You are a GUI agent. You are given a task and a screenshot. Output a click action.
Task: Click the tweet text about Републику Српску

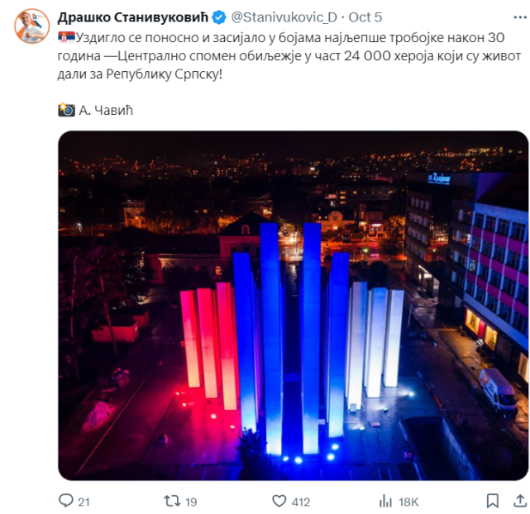[x=289, y=55]
